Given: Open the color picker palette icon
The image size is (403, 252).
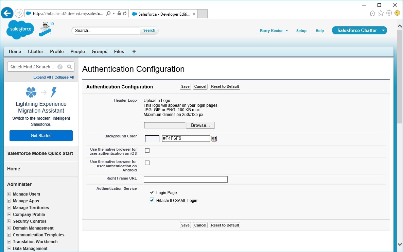Looking at the screenshot, I should coord(214,138).
